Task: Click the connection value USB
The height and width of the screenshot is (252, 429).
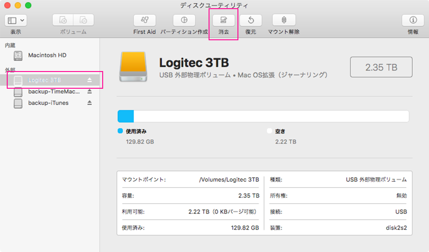Action: pos(401,212)
